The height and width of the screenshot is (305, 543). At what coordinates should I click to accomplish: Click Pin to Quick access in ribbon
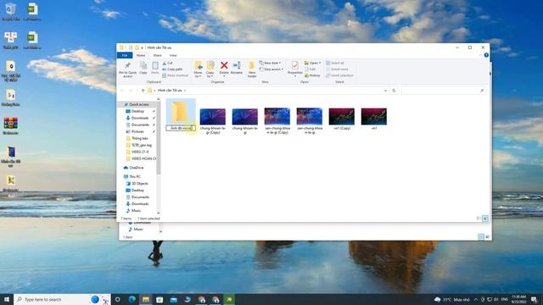[127, 69]
